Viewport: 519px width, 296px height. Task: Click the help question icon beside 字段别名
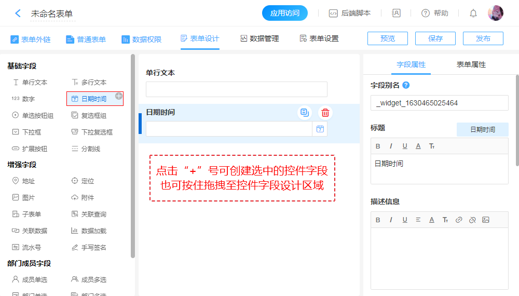coord(406,85)
